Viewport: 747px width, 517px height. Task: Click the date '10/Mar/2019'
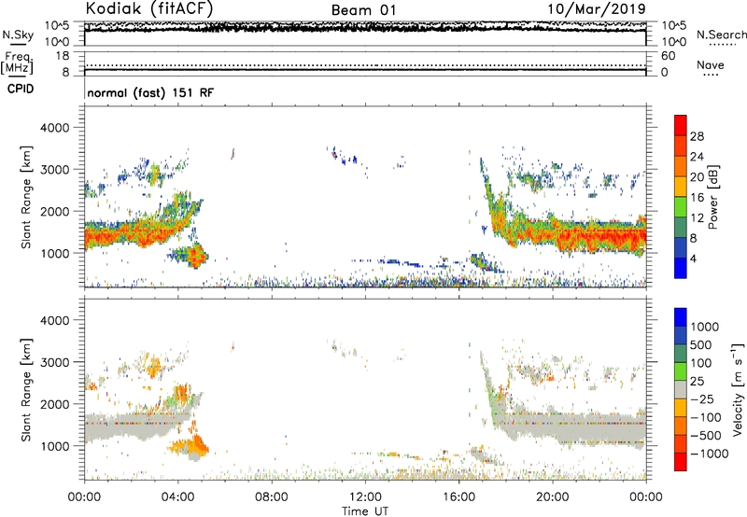(x=597, y=8)
